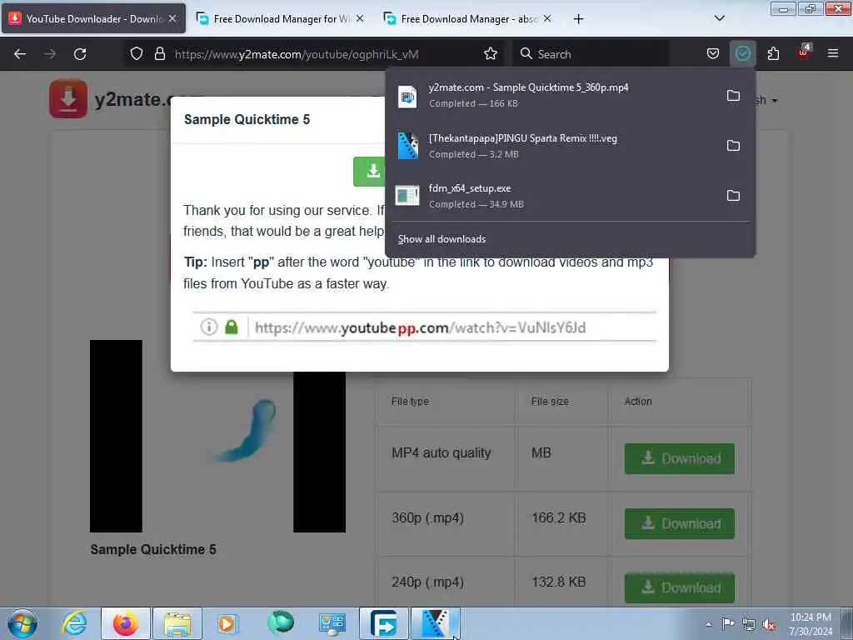Screen dimensions: 853x640
Task: View site security padlock info
Action: pyautogui.click(x=159, y=54)
